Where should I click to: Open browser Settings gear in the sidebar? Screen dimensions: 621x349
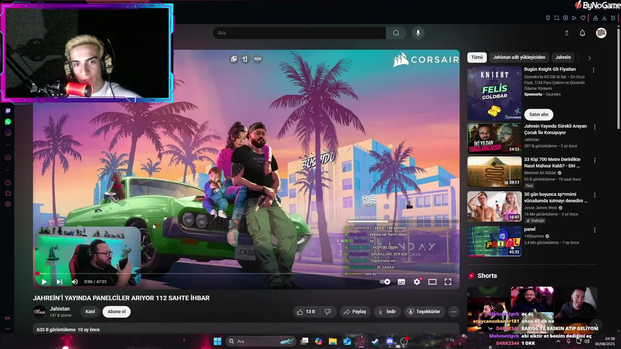8,204
